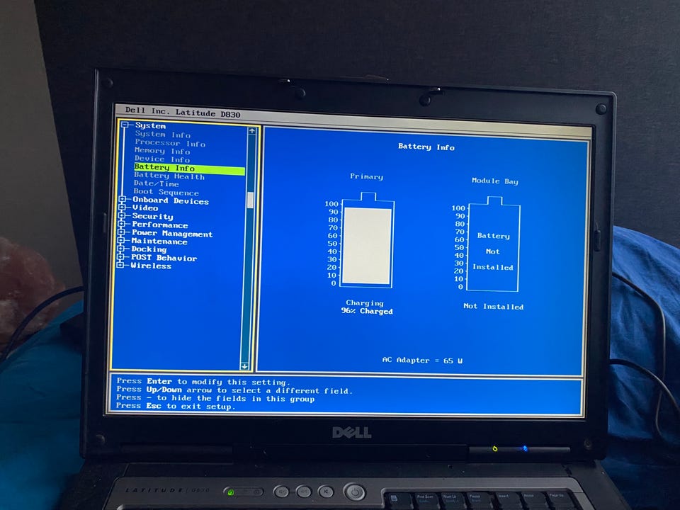Expand the POST Behavior group
Viewport: 680px width, 510px height.
tap(120, 256)
